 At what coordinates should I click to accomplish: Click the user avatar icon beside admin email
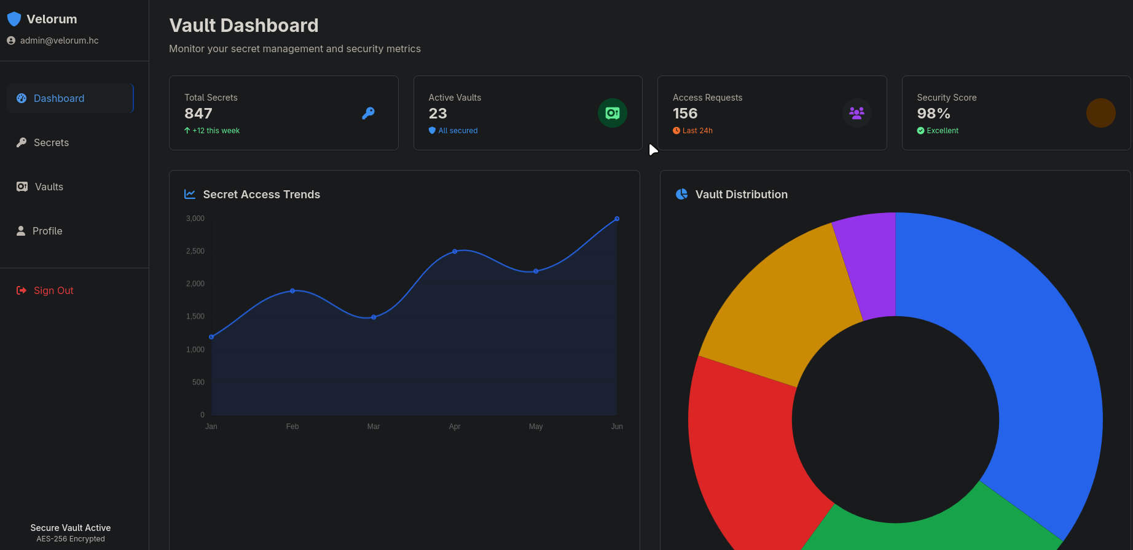click(x=11, y=41)
